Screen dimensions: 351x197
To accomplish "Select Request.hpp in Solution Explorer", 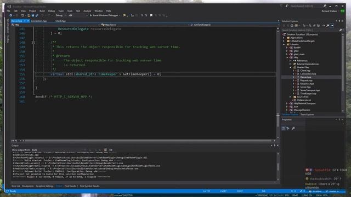I will point(306,80).
